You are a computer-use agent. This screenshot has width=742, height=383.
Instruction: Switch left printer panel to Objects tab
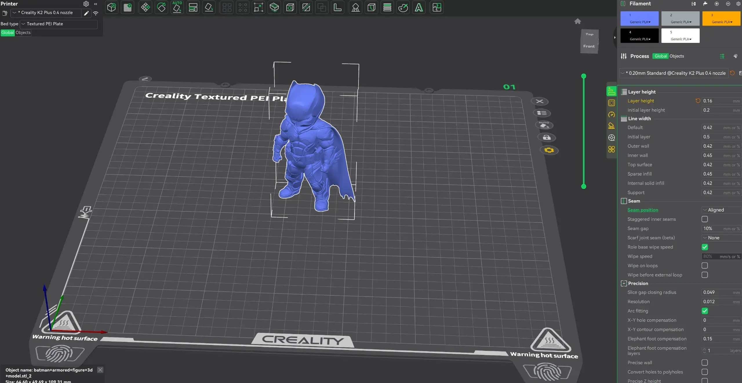(x=23, y=32)
